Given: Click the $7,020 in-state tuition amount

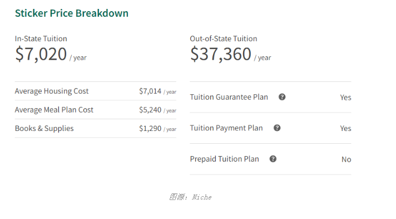Looking at the screenshot, I should pos(41,54).
